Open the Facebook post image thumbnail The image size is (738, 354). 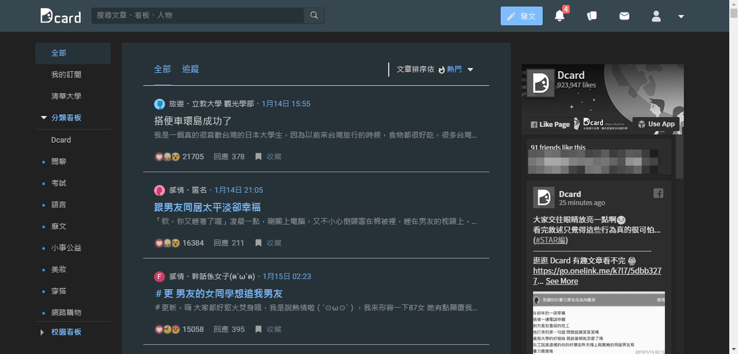click(599, 323)
